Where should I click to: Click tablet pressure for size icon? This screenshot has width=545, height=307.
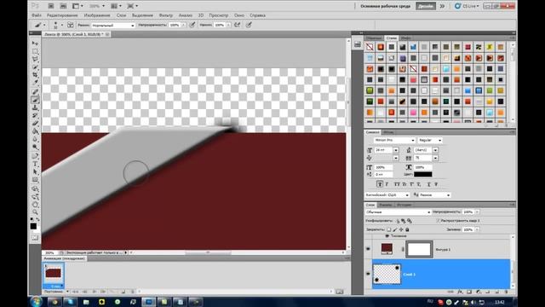(249, 25)
